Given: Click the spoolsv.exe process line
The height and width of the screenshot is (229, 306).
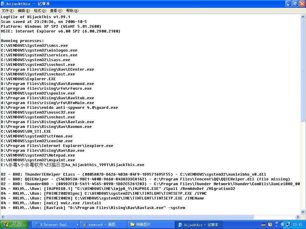Looking at the screenshot, I should click(38, 93).
